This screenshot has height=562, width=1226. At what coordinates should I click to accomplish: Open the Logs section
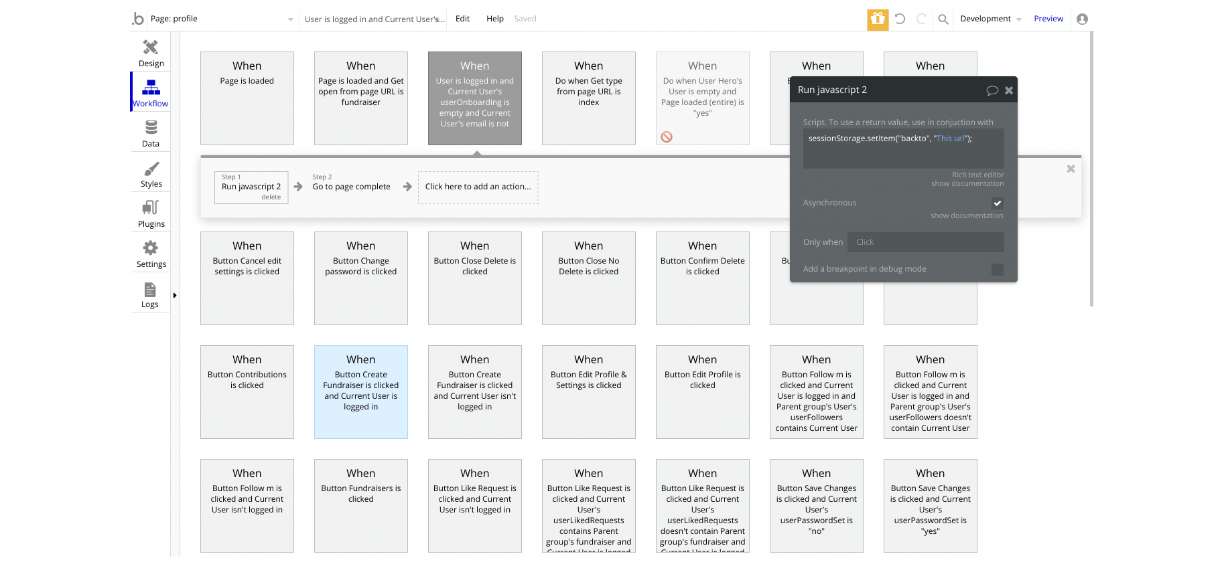pos(150,294)
